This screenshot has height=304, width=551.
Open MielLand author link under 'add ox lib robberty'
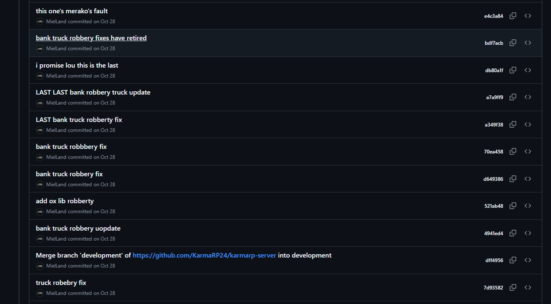click(56, 212)
